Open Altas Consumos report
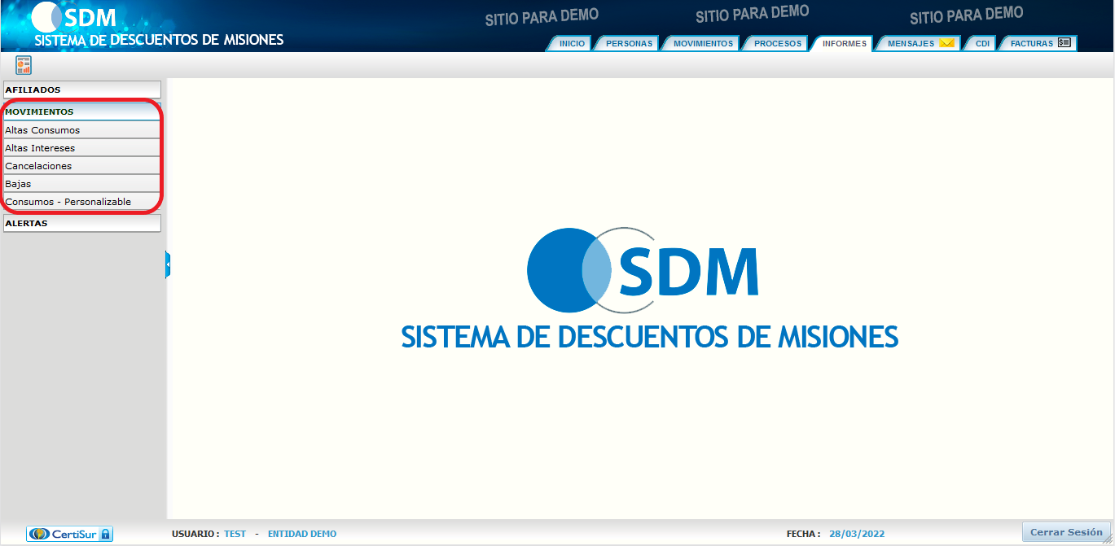1115x546 pixels. click(x=82, y=130)
